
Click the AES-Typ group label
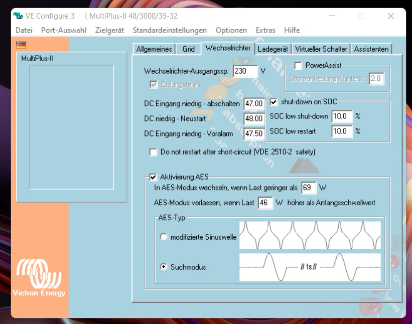172,218
